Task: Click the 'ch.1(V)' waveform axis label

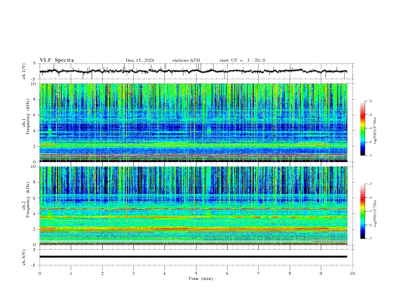Action: (24, 71)
